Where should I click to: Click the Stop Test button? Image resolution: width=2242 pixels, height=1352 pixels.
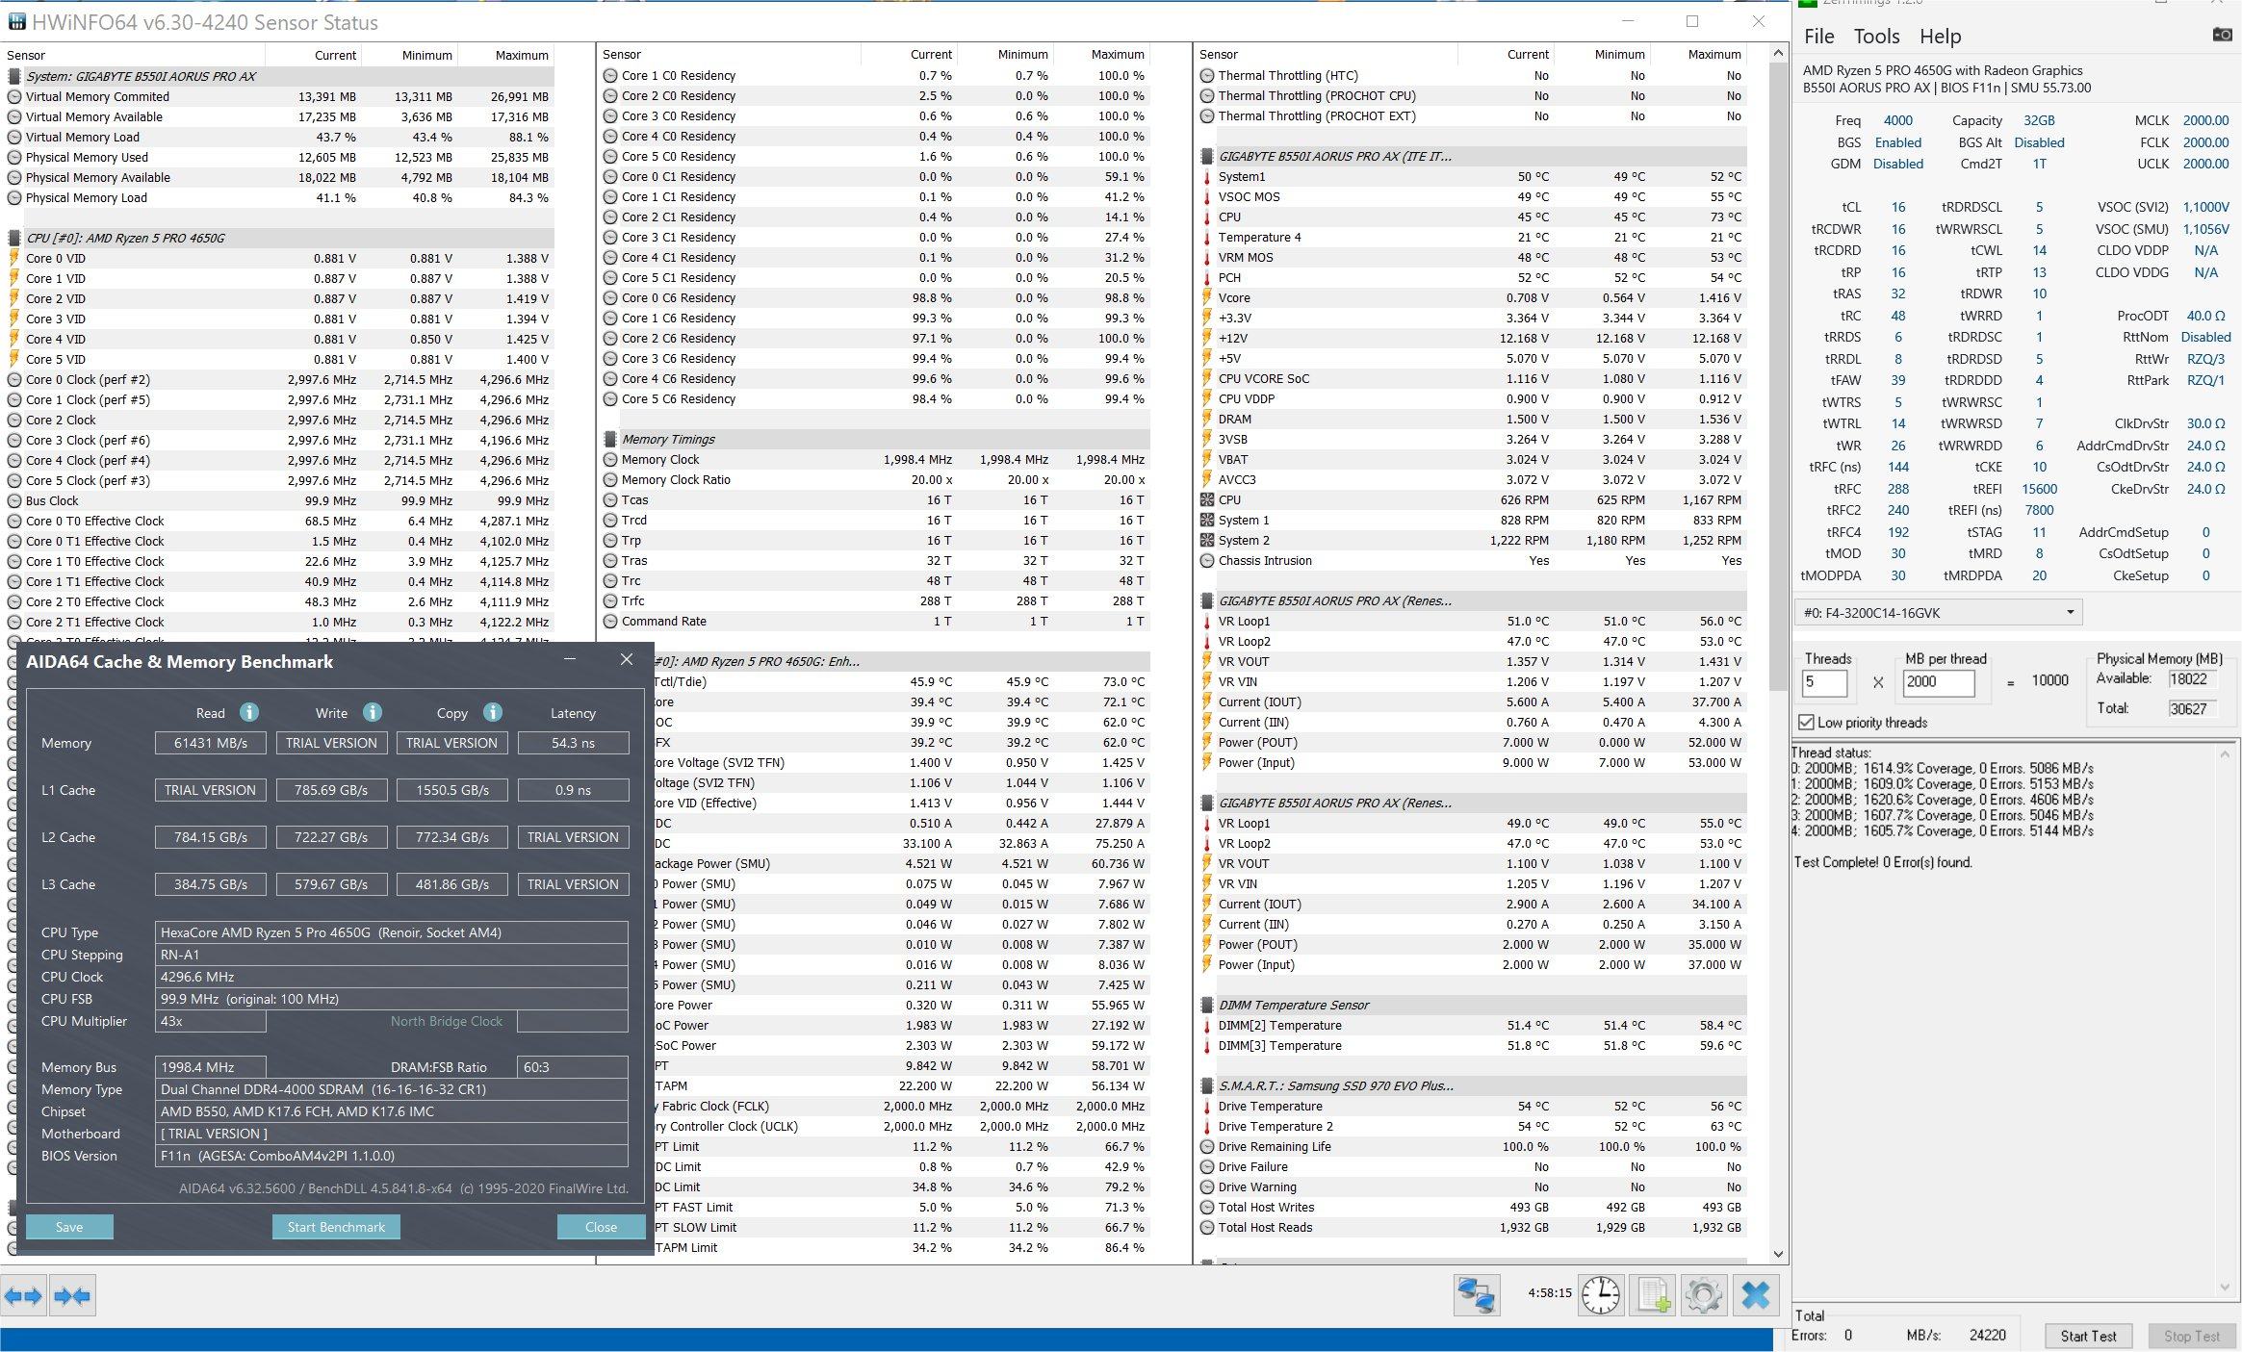[2192, 1336]
